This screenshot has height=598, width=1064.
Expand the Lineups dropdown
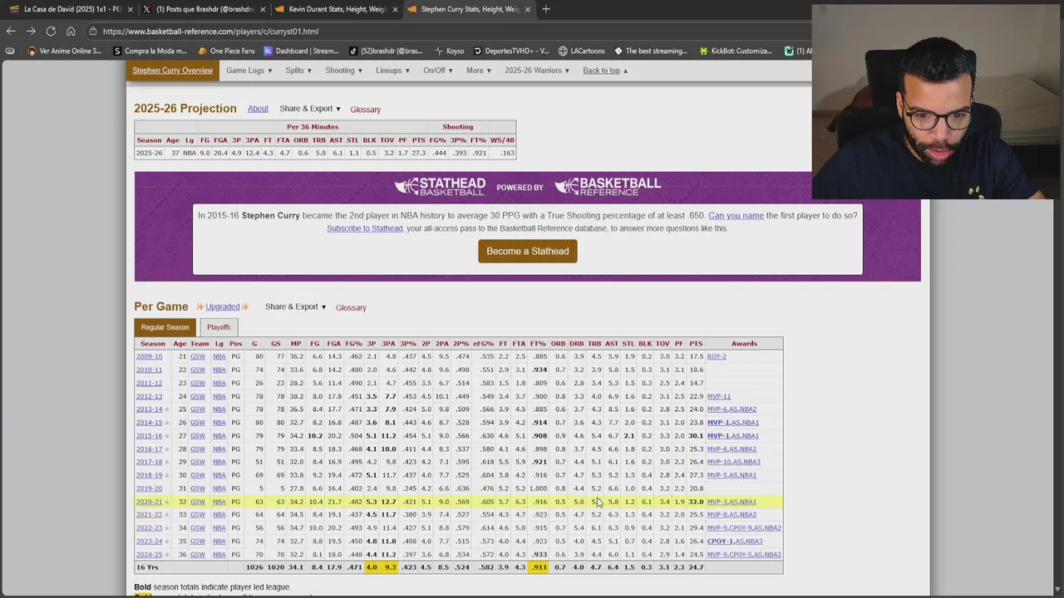coord(393,71)
